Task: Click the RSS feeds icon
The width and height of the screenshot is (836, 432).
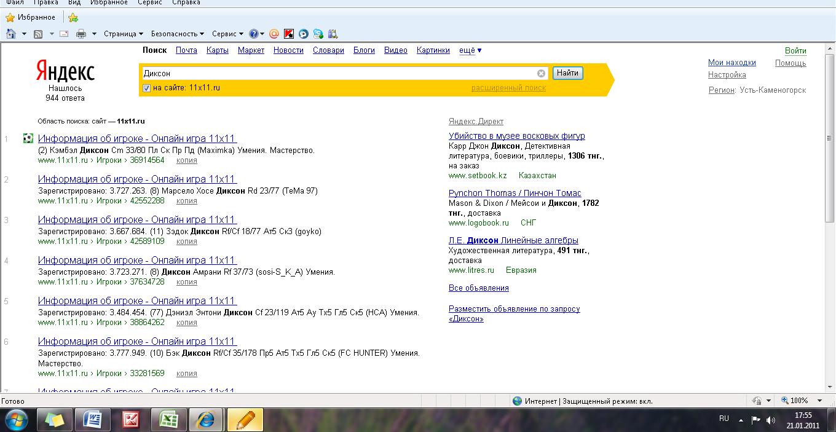Action: [38, 34]
